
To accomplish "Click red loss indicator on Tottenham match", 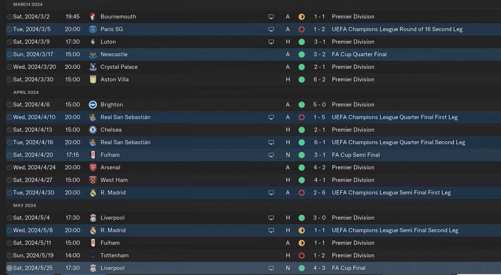I will click(x=301, y=255).
